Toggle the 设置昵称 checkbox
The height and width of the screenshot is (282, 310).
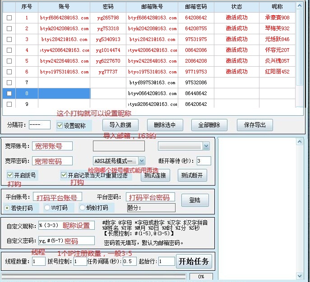tap(60, 126)
